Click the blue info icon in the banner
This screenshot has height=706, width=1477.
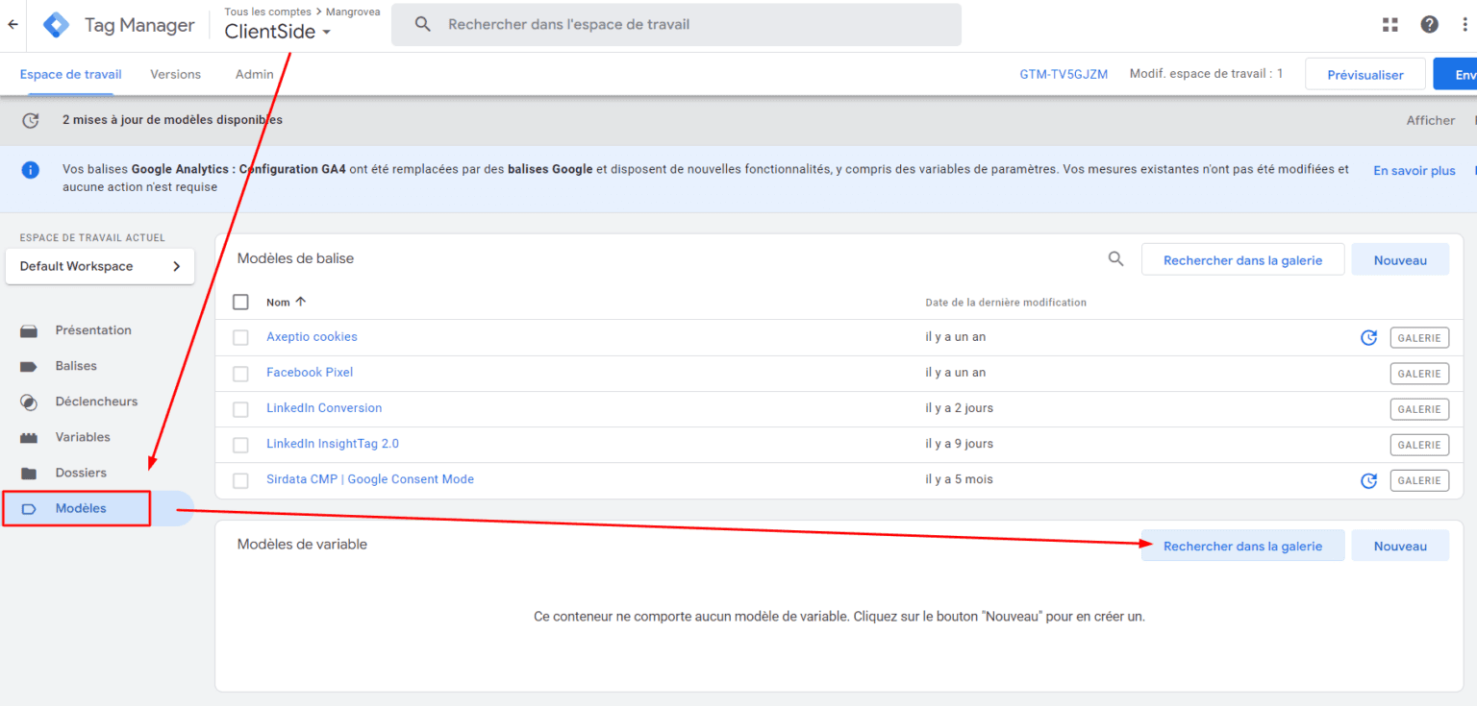(x=31, y=170)
